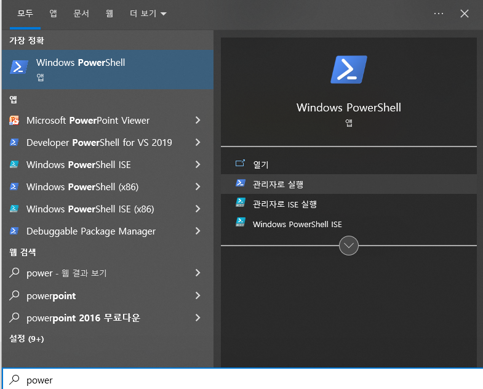The height and width of the screenshot is (389, 483).
Task: Select 'Microsoft PowerPoint Viewer' result text
Action: coord(88,120)
